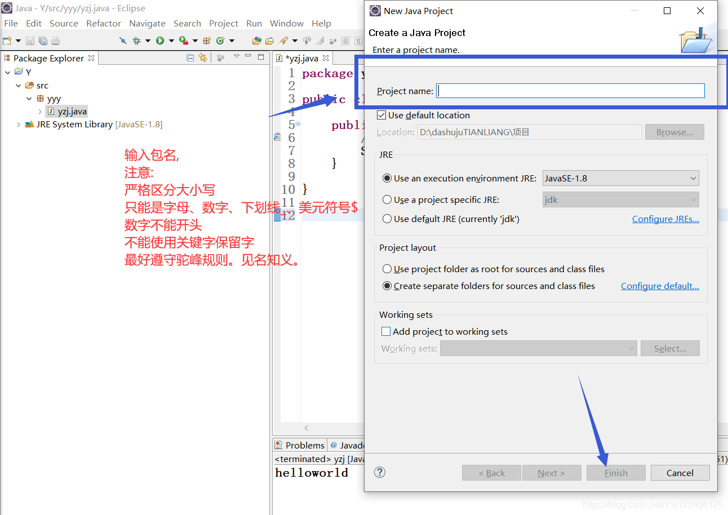Image resolution: width=728 pixels, height=515 pixels.
Task: Select yzj.java file in Package Explorer
Action: point(67,112)
